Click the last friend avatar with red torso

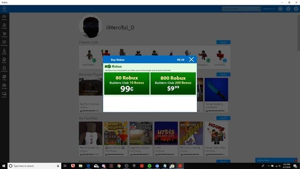220,55
